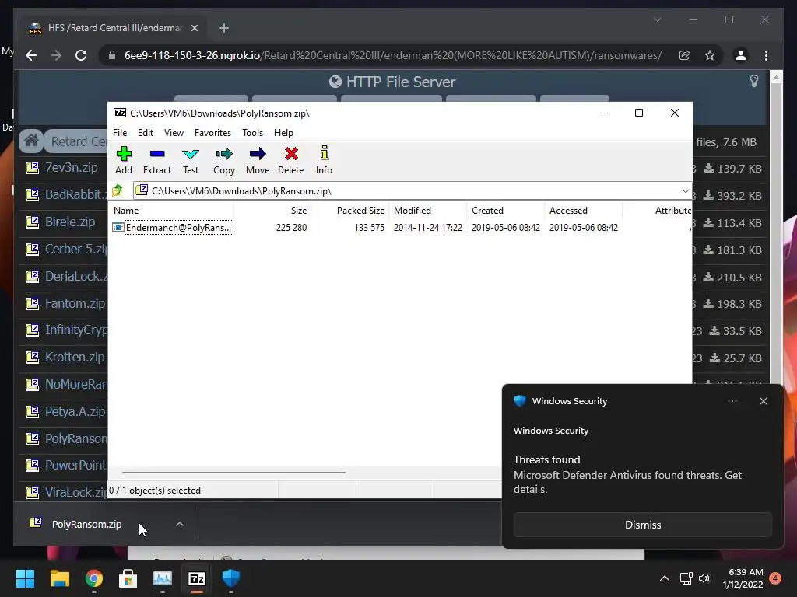The width and height of the screenshot is (797, 597).
Task: Reload the Chrome page
Action: pyautogui.click(x=81, y=55)
